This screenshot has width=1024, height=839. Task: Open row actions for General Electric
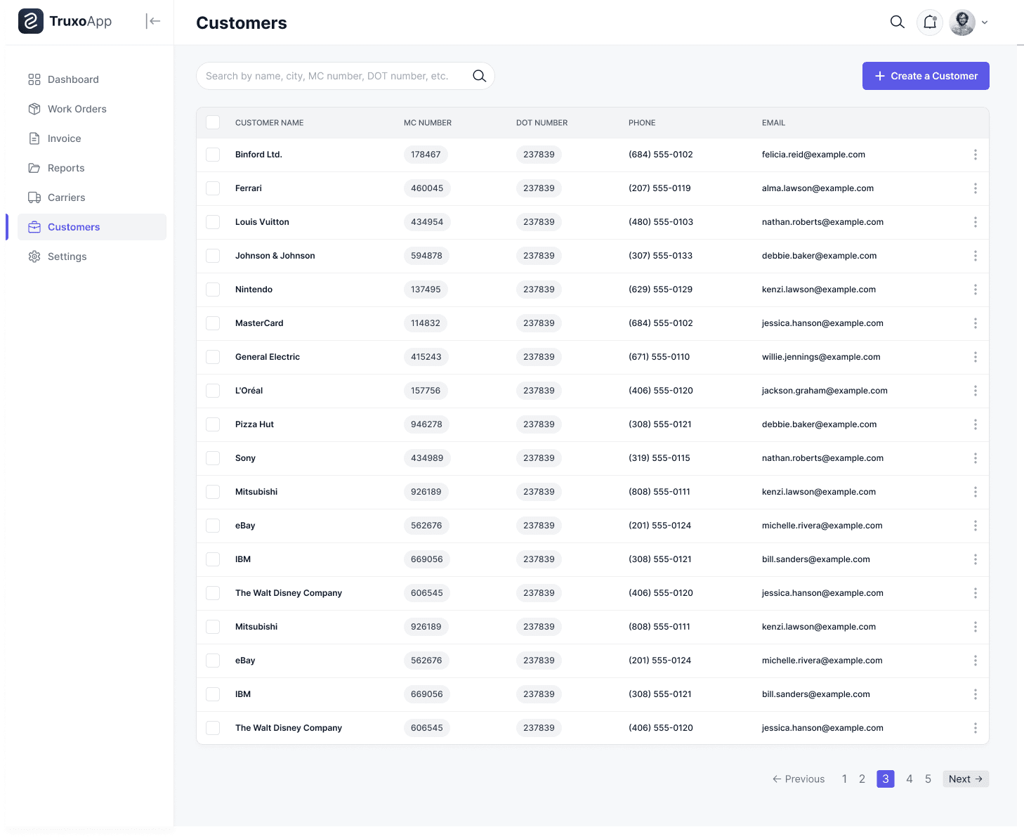[975, 357]
